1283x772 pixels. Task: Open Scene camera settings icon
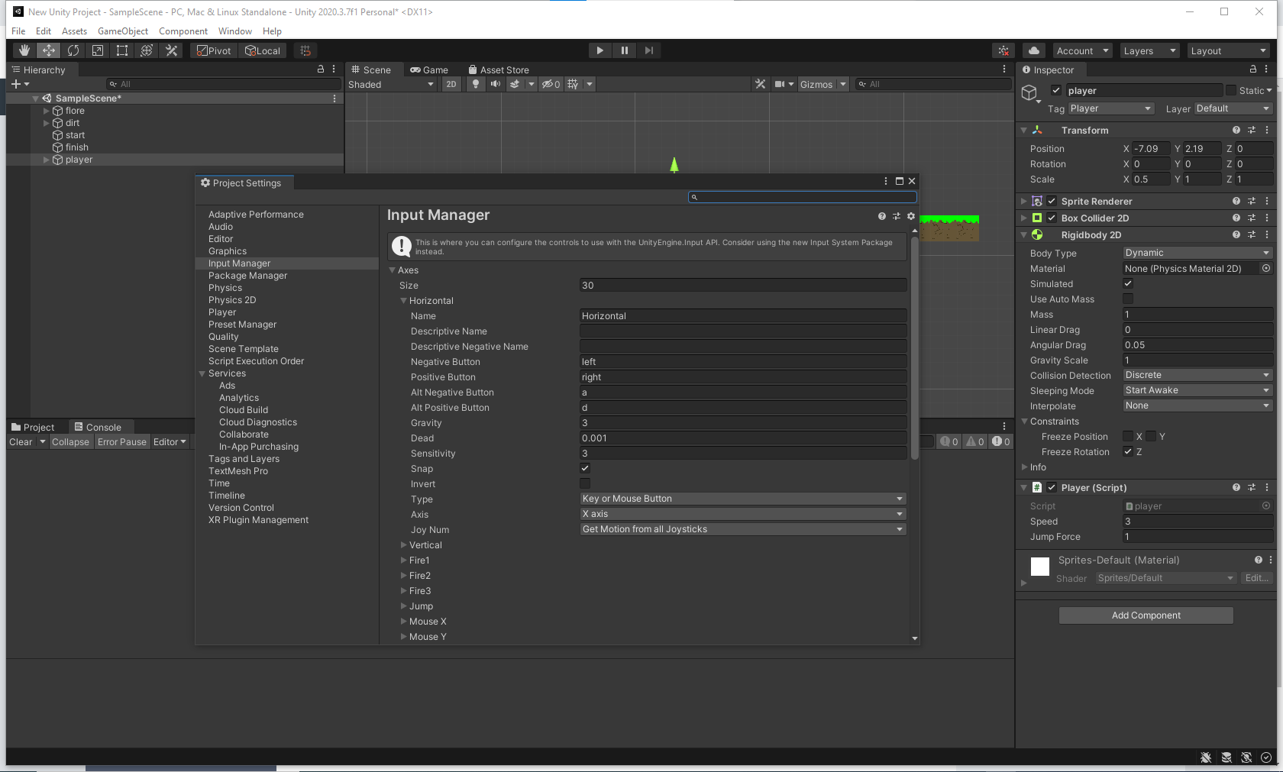click(x=780, y=84)
